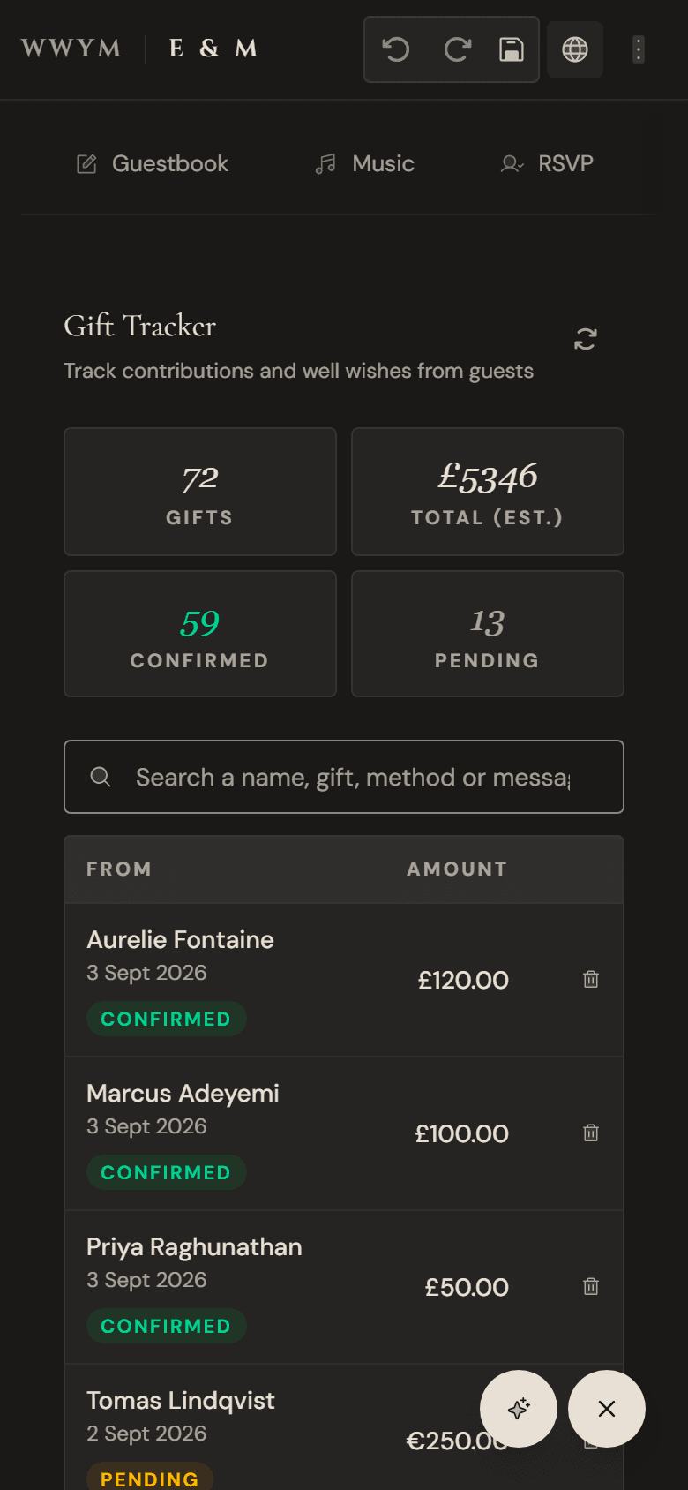Image resolution: width=688 pixels, height=1490 pixels.
Task: Click the WWYM logo link
Action: [71, 49]
